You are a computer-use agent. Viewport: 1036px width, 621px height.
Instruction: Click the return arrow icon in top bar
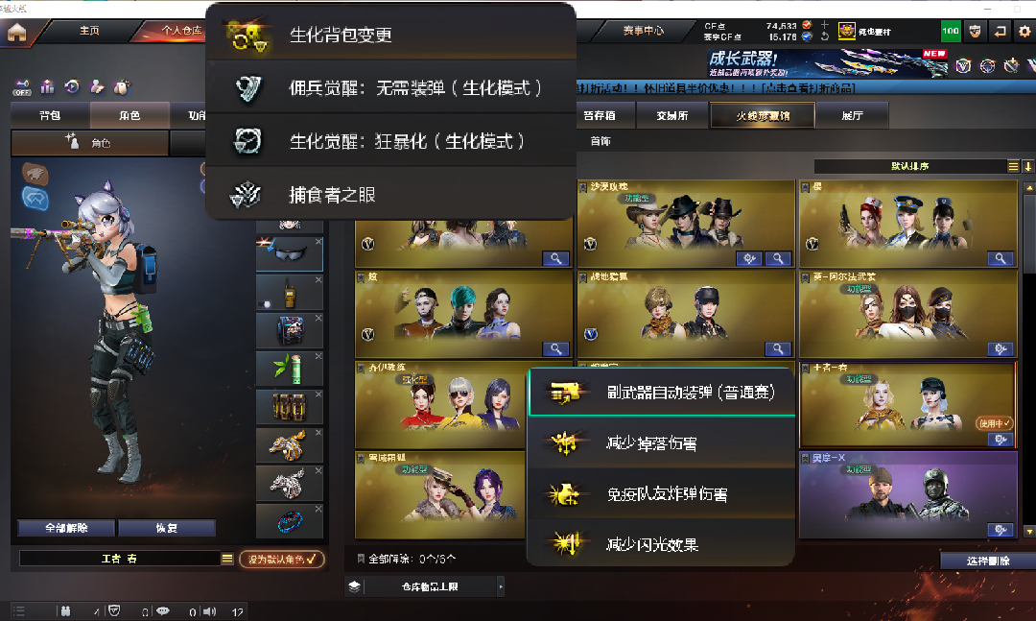click(1000, 31)
